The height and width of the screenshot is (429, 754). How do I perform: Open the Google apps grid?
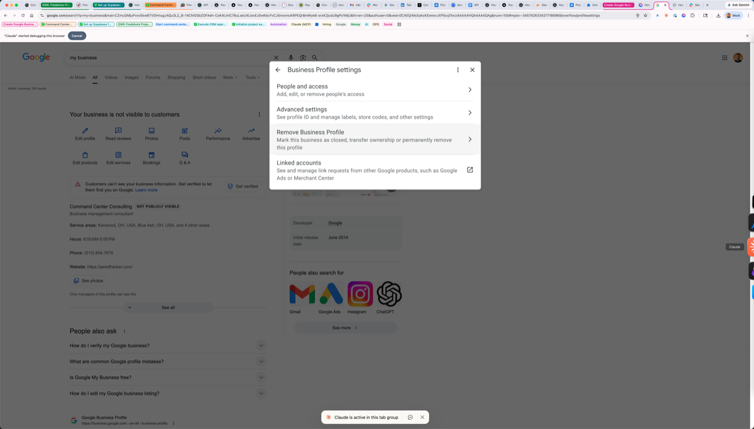(x=724, y=57)
